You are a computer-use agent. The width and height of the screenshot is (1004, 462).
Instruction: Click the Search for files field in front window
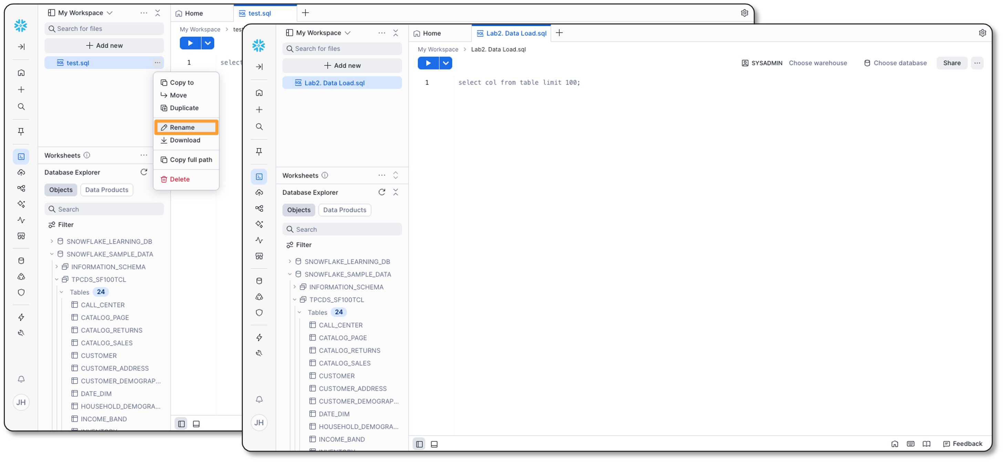tap(342, 49)
